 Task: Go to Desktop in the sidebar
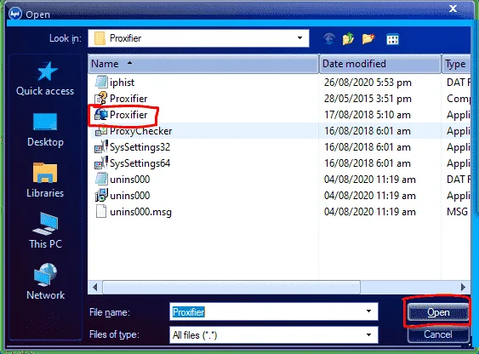(45, 130)
